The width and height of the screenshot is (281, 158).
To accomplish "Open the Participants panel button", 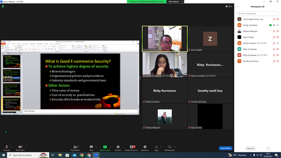I will click(x=75, y=148).
